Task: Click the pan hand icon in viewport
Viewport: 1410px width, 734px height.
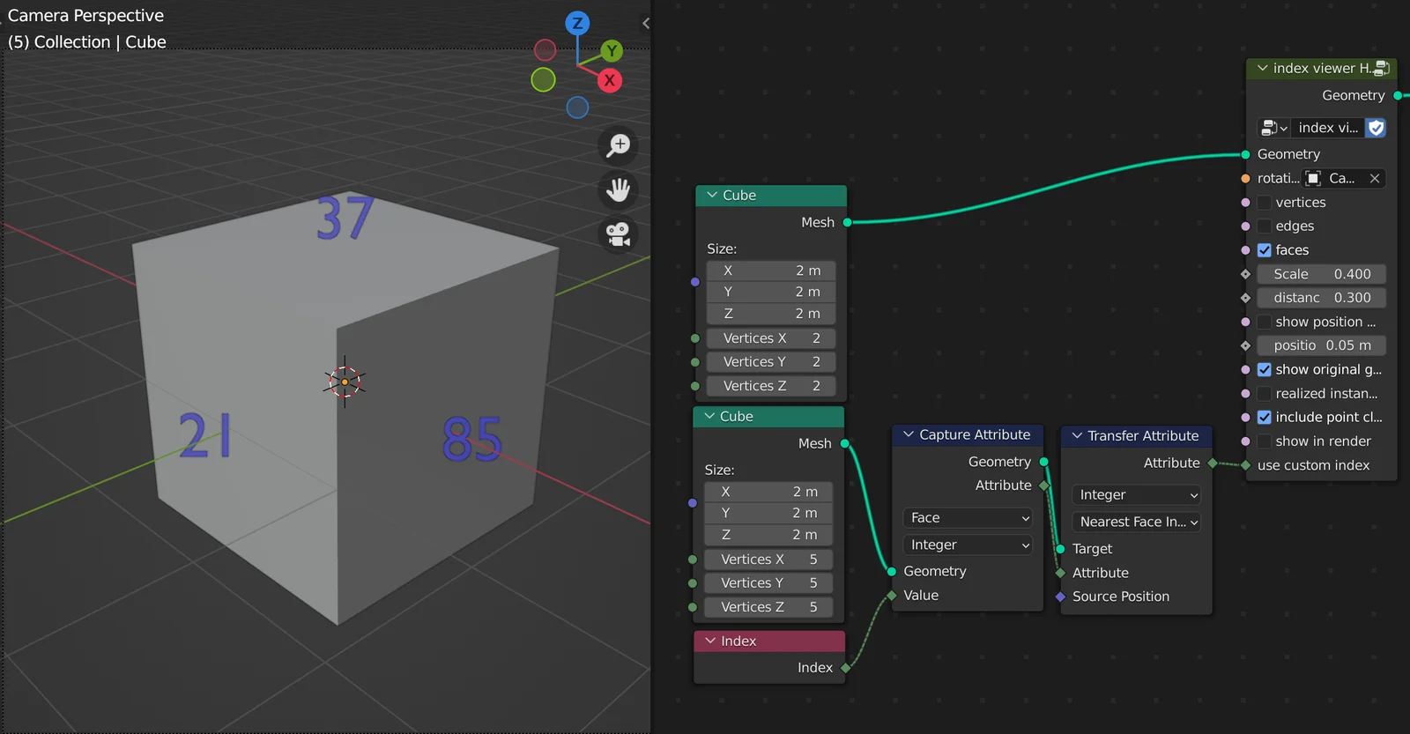Action: pos(619,189)
